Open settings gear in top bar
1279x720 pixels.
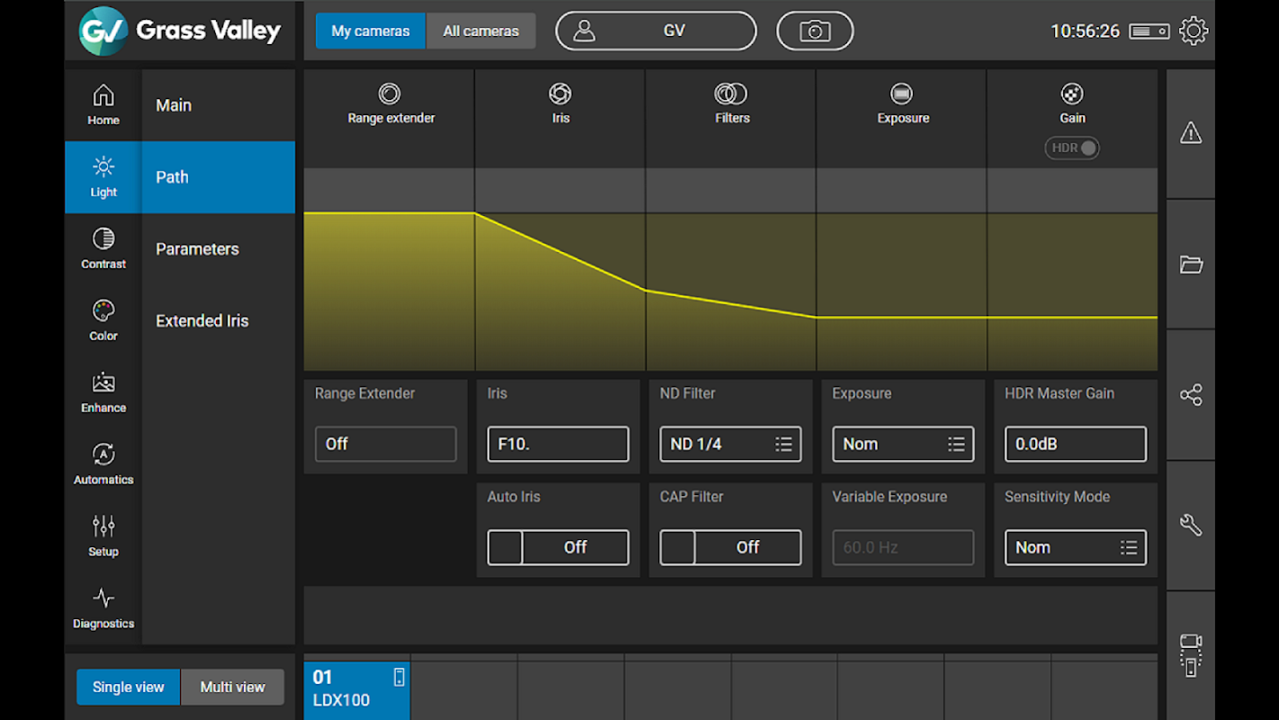tap(1194, 31)
